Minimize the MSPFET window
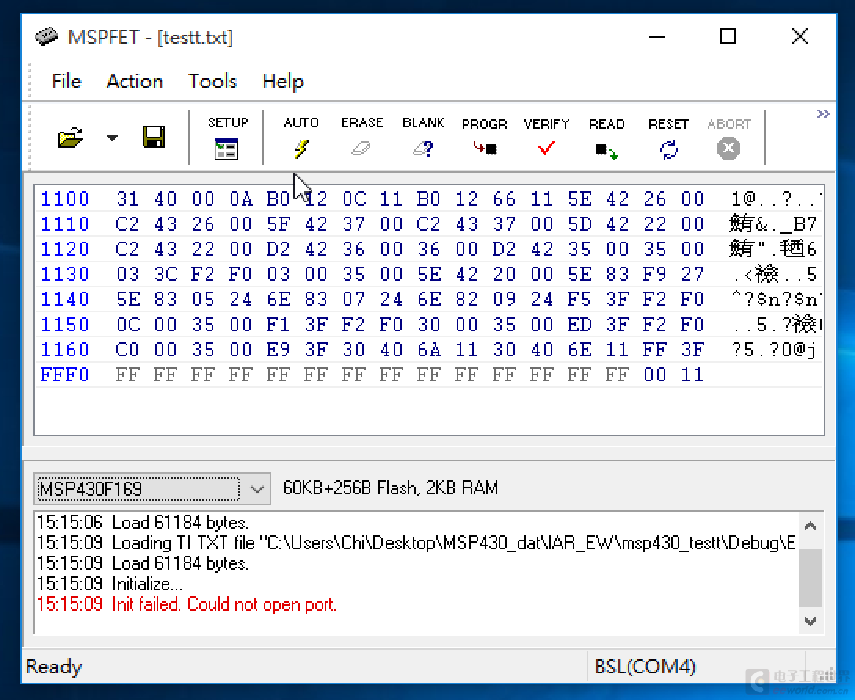Viewport: 855px width, 700px height. (x=657, y=37)
